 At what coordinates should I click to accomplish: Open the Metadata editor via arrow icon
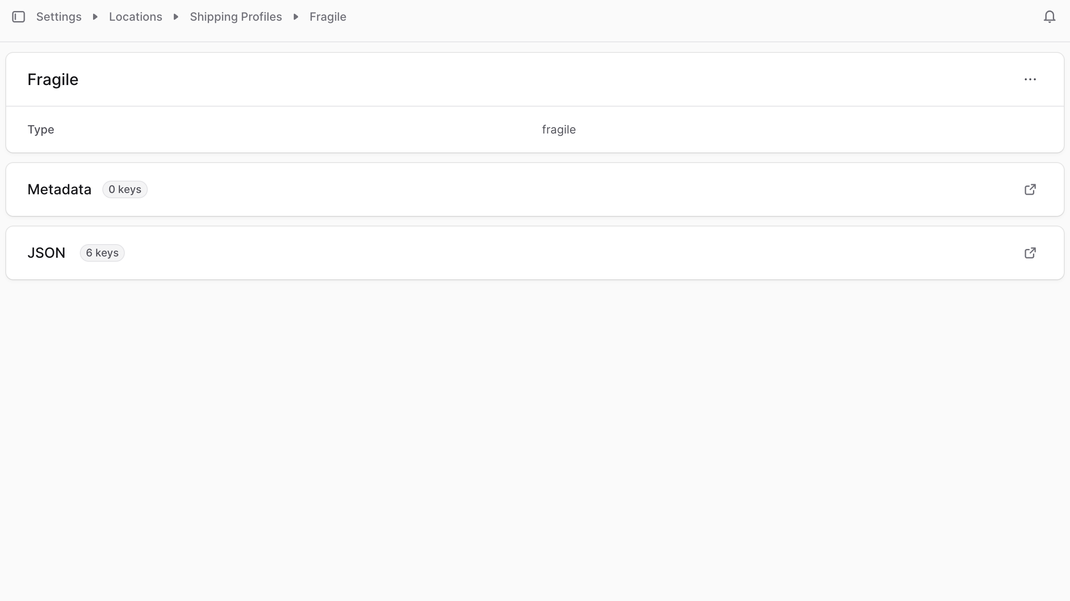[1030, 189]
